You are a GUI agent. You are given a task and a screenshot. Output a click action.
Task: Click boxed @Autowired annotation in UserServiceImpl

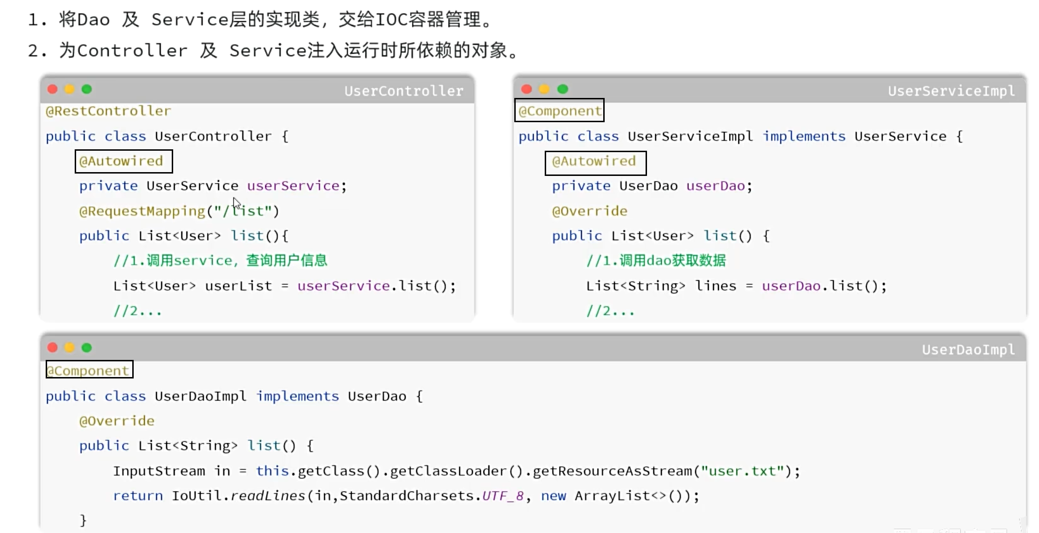tap(595, 162)
